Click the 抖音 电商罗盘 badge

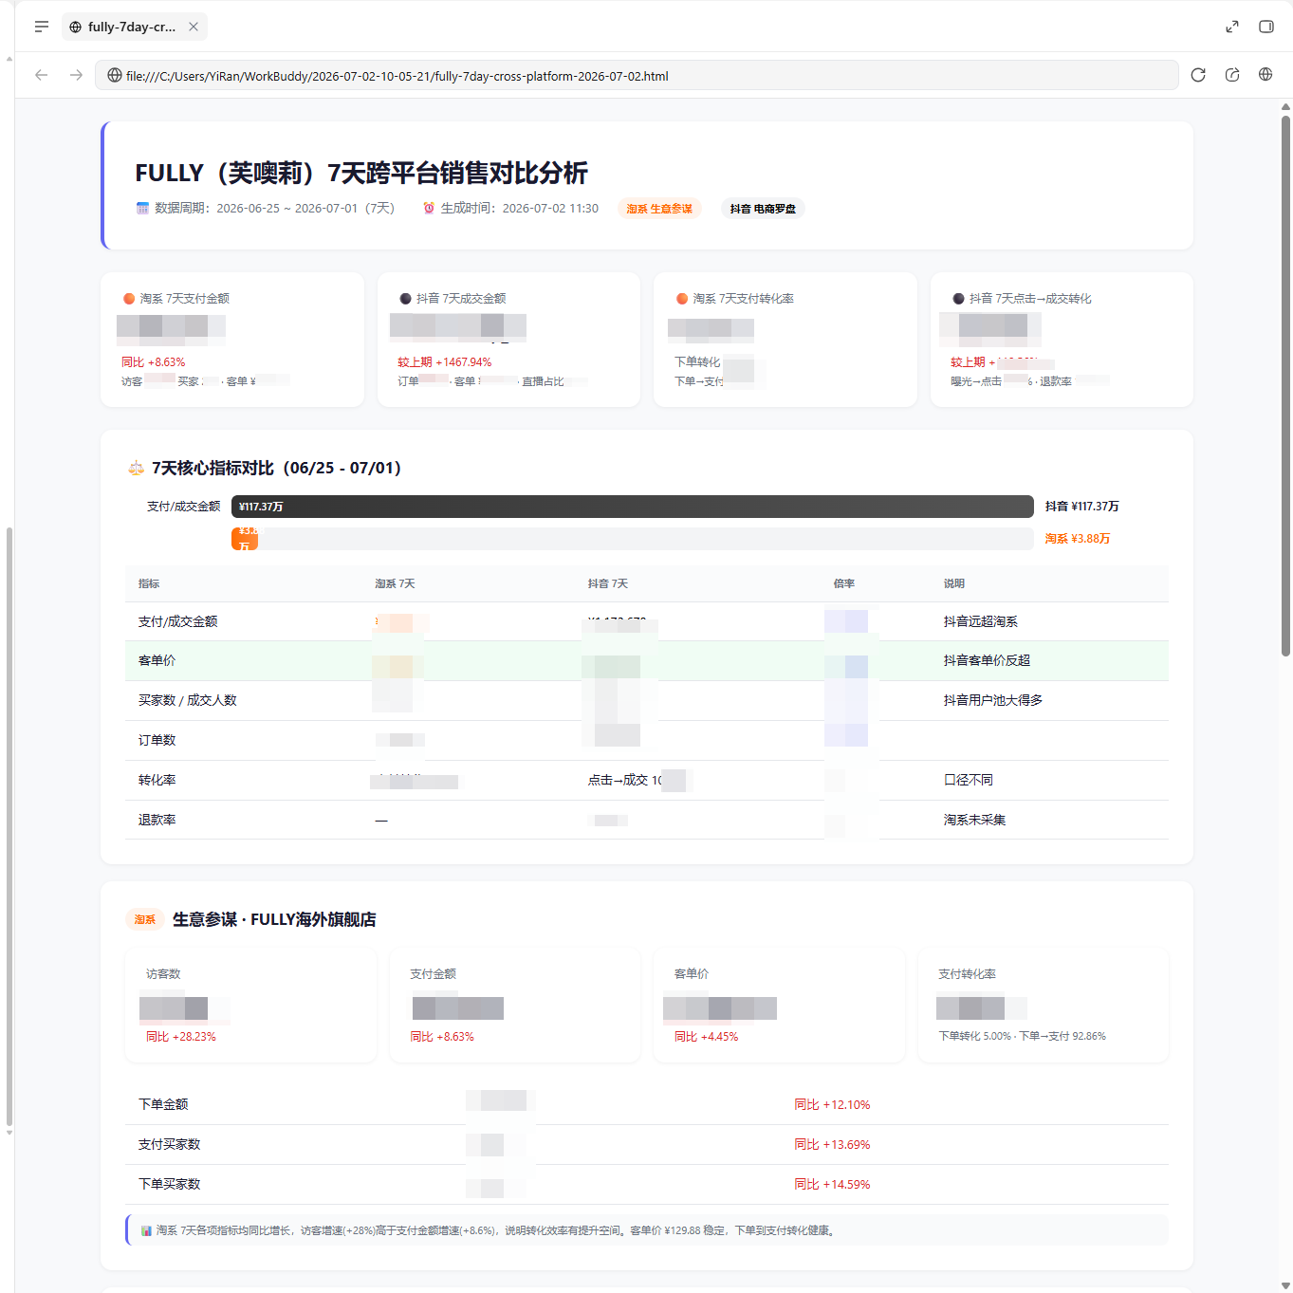point(763,209)
